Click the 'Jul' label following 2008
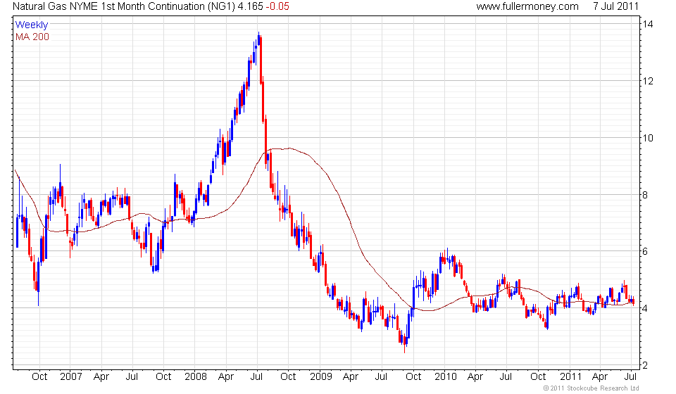 point(256,377)
